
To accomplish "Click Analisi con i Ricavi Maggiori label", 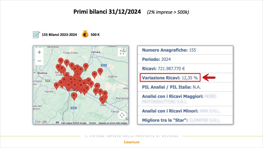I will tap(173, 96).
